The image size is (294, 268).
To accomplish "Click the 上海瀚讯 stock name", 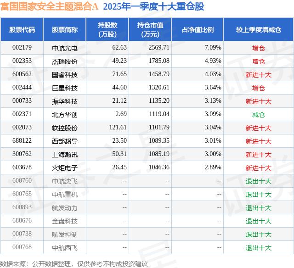I will click(x=65, y=154).
